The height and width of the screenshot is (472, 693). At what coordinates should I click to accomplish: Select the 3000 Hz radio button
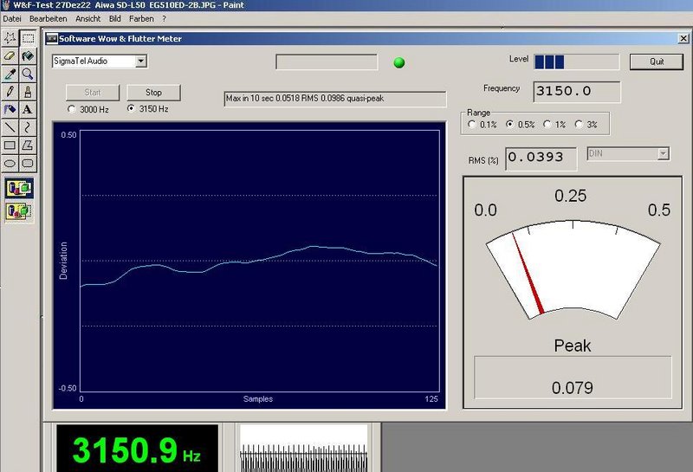tap(72, 109)
